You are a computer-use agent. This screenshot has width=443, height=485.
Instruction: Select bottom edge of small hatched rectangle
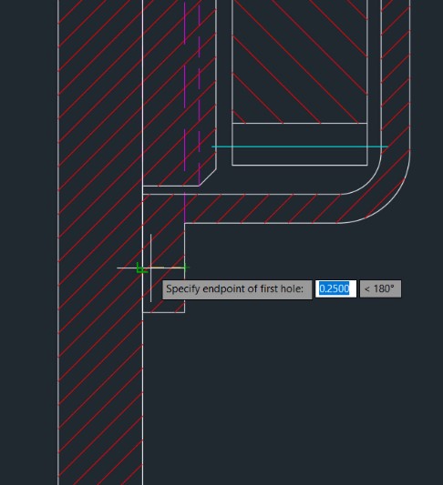[x=163, y=312]
